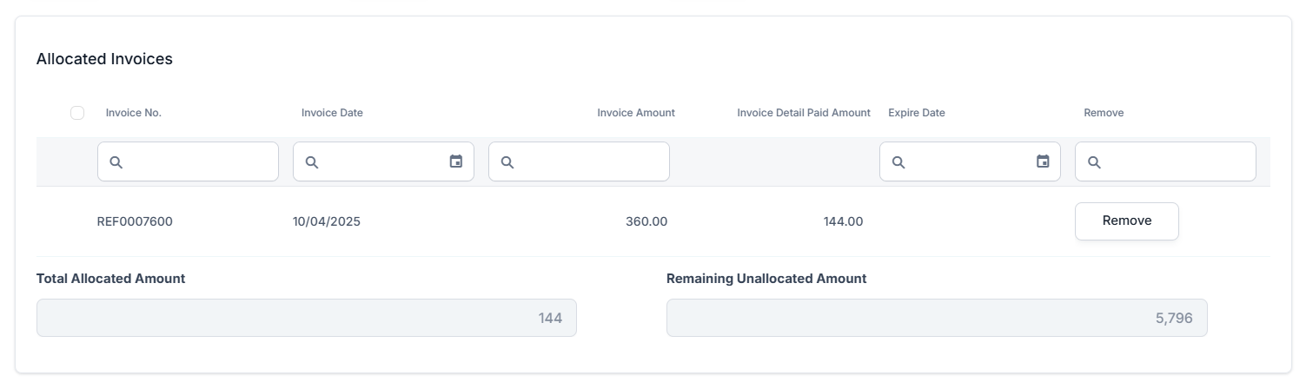Click the 10/04/2025 invoice date cell

pos(327,221)
